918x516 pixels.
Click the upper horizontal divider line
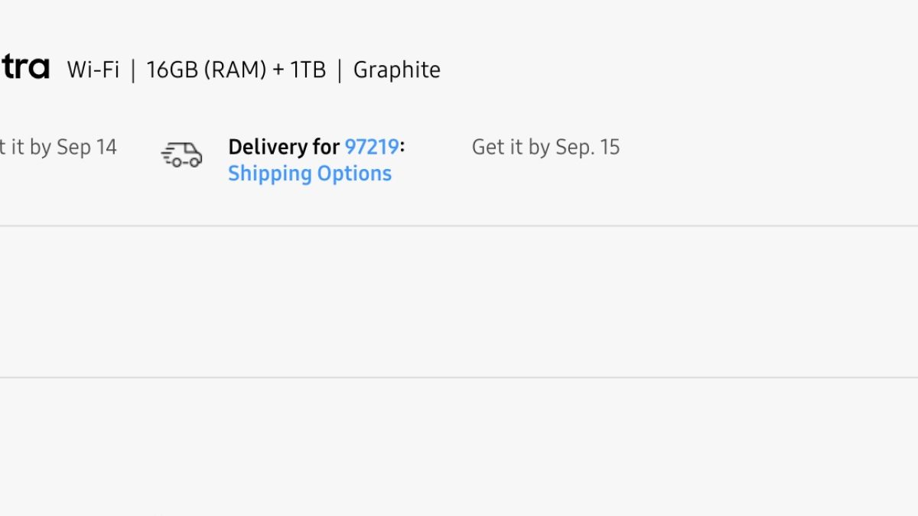[x=459, y=226]
